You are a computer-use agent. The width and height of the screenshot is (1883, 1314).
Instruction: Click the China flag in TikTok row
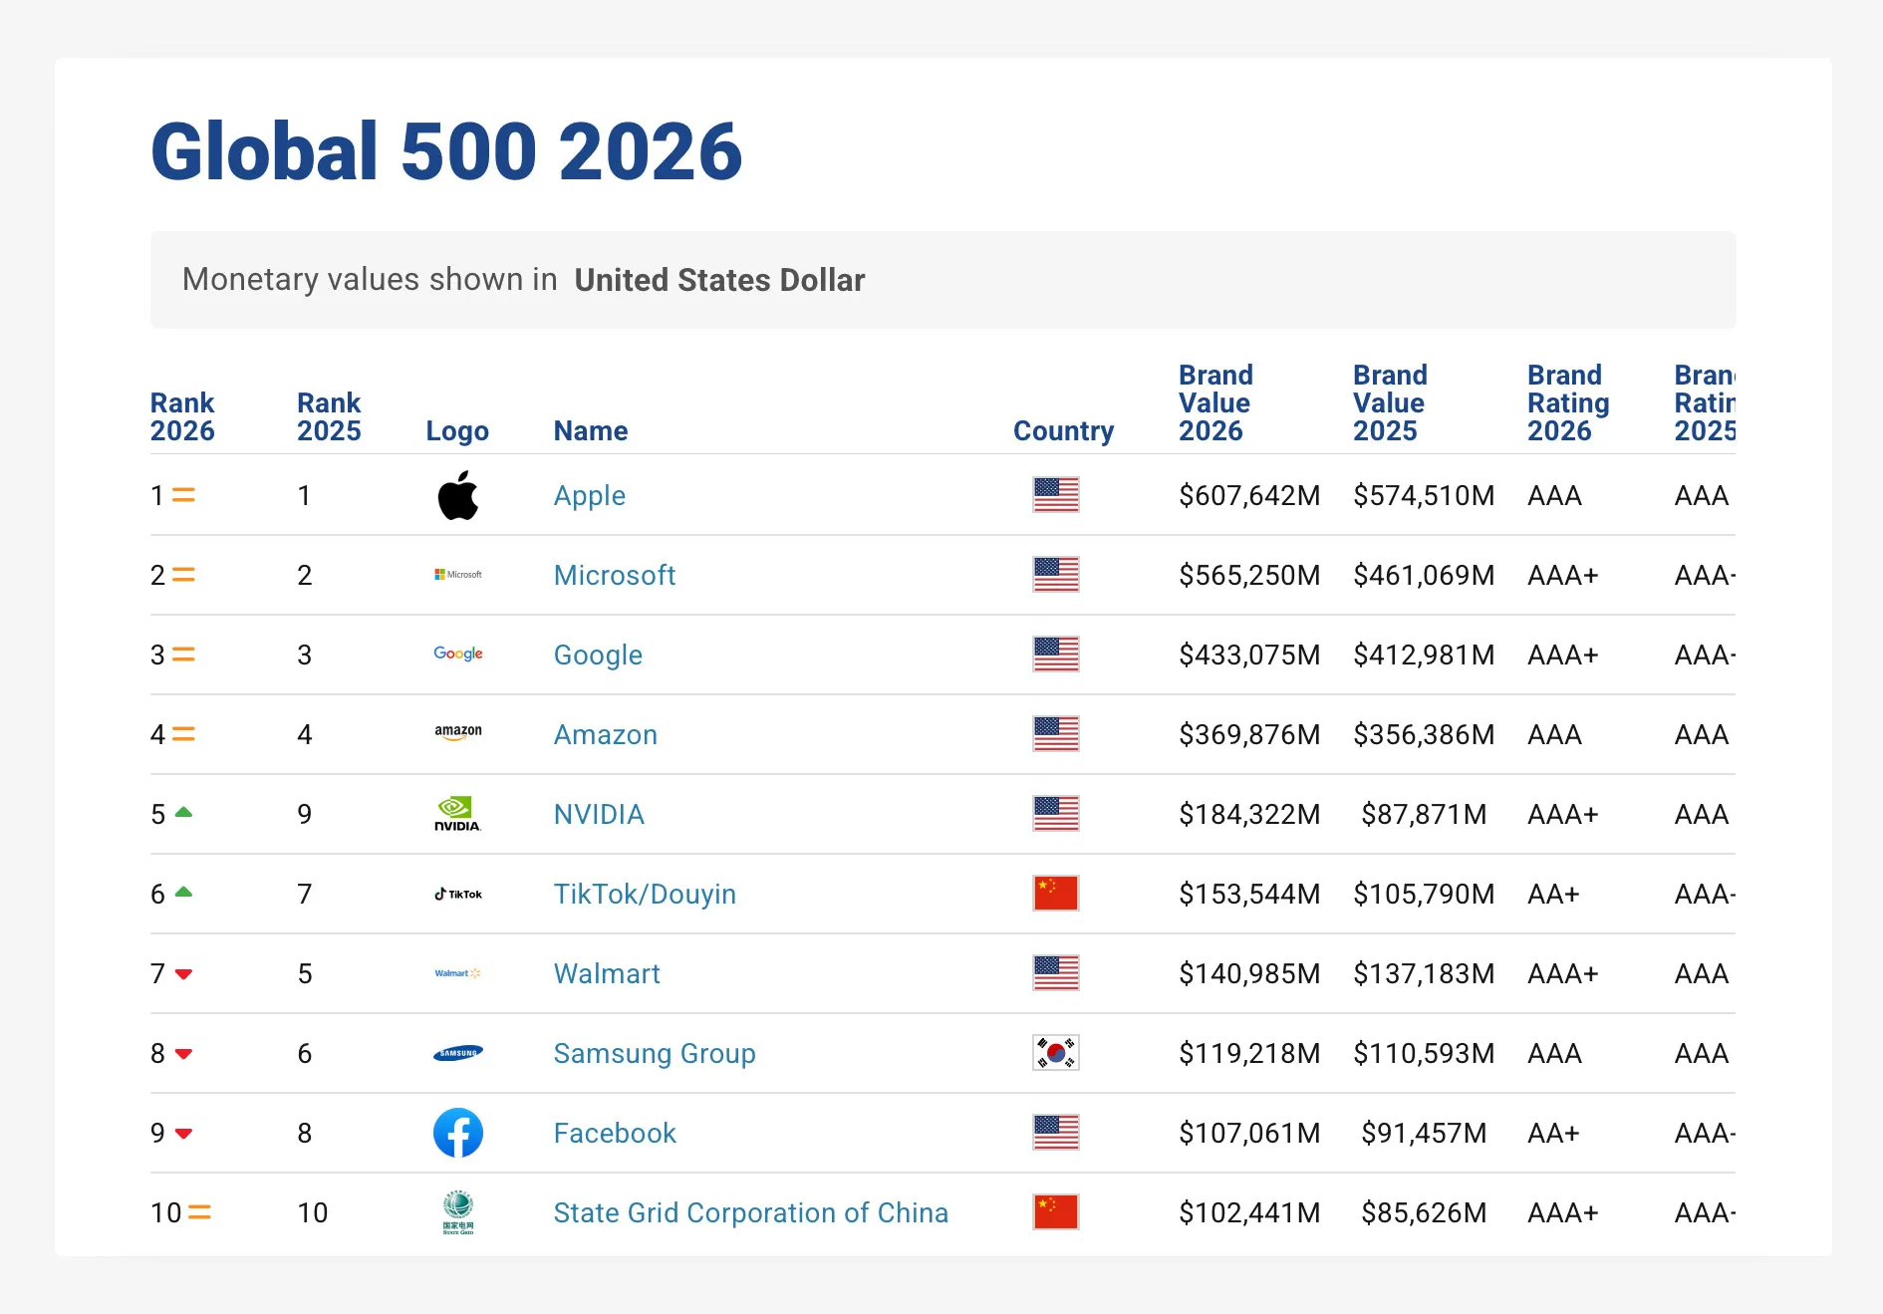tap(1055, 894)
